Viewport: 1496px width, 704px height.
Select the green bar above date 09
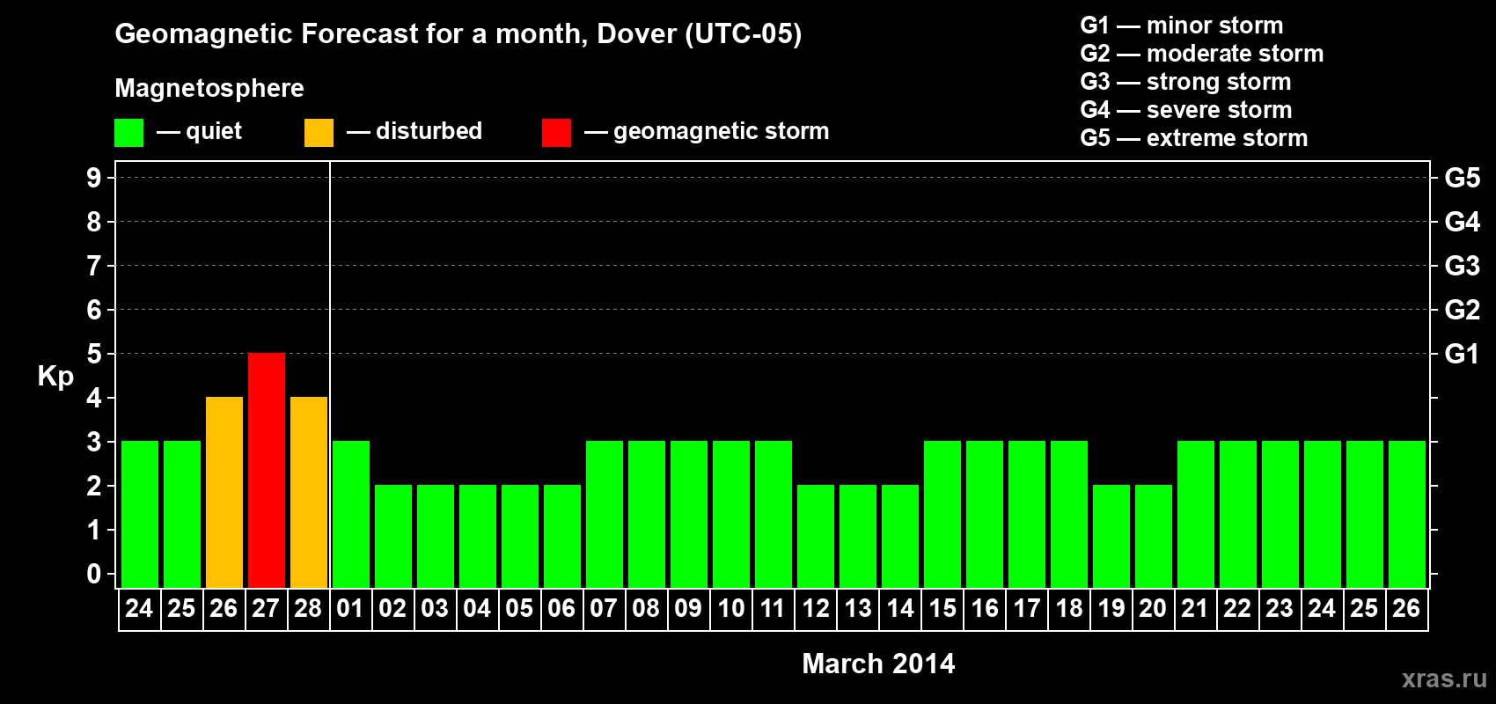tap(689, 514)
